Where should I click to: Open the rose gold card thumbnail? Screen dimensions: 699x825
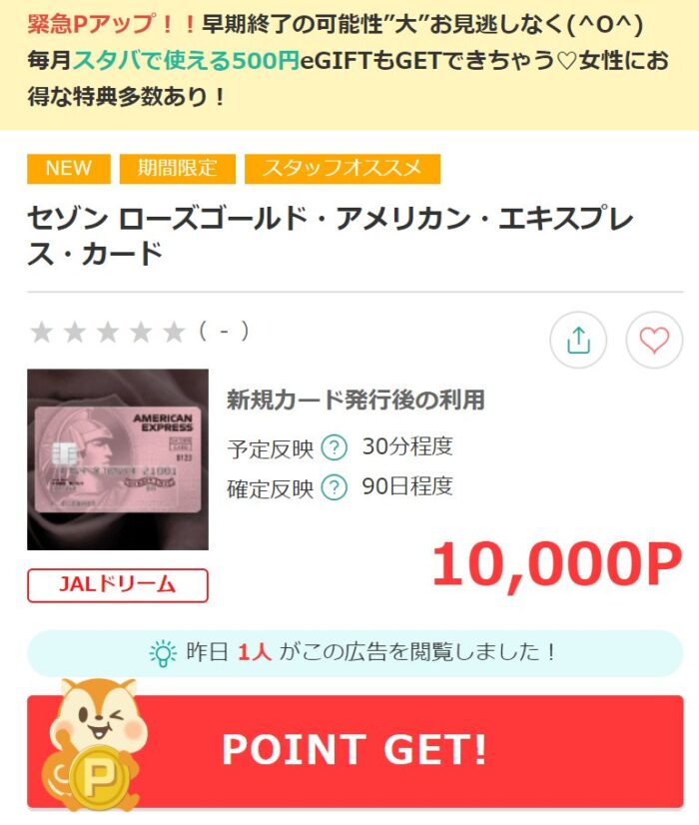[x=118, y=459]
